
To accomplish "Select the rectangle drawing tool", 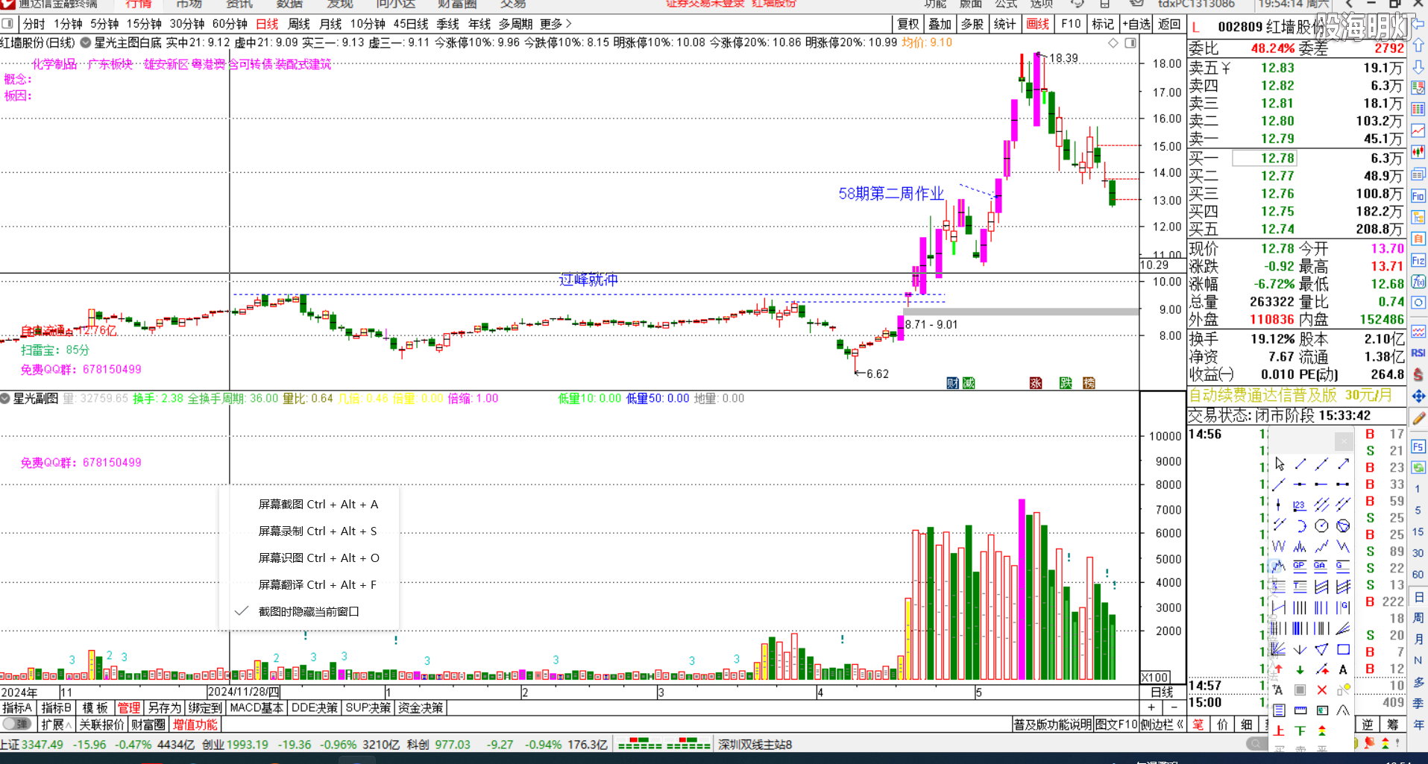I will (x=1343, y=650).
